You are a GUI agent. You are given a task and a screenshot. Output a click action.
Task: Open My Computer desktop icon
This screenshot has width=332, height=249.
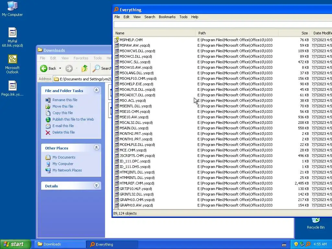coord(12,9)
